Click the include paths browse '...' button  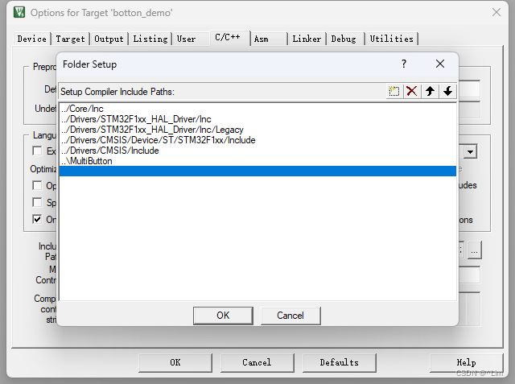point(474,250)
